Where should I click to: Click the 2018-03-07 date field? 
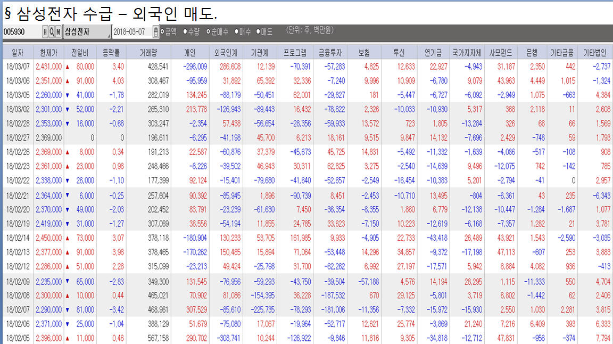point(131,32)
